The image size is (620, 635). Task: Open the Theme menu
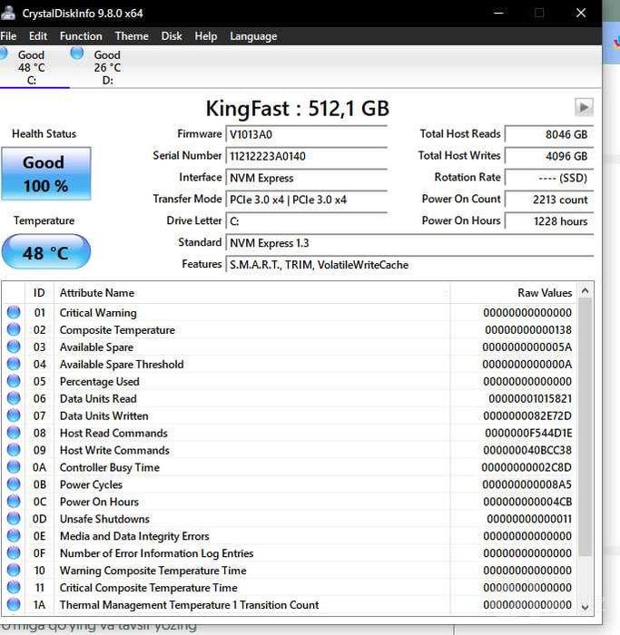pos(132,36)
